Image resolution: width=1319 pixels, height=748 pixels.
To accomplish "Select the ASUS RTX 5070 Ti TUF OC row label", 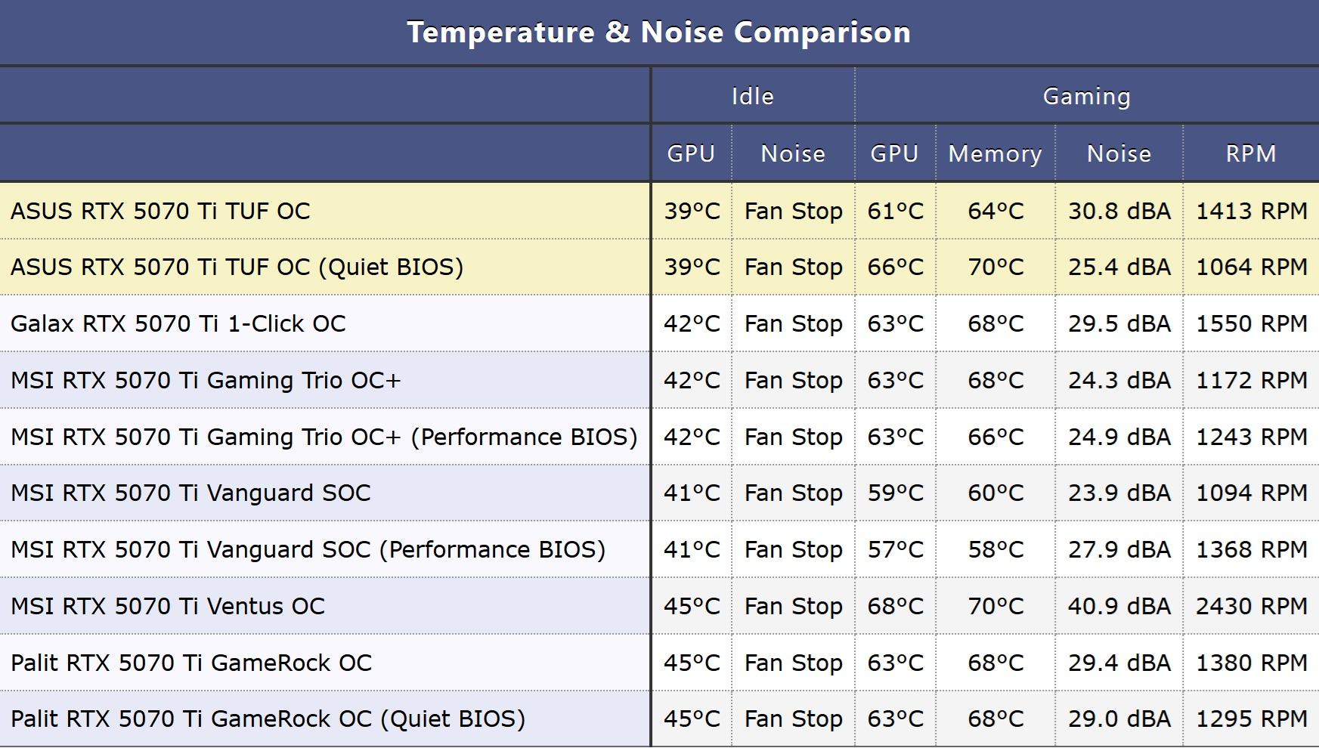I will click(160, 211).
